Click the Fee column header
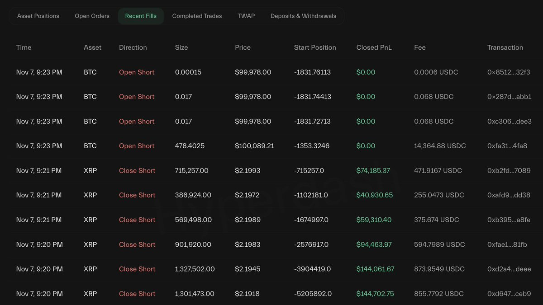 [419, 47]
